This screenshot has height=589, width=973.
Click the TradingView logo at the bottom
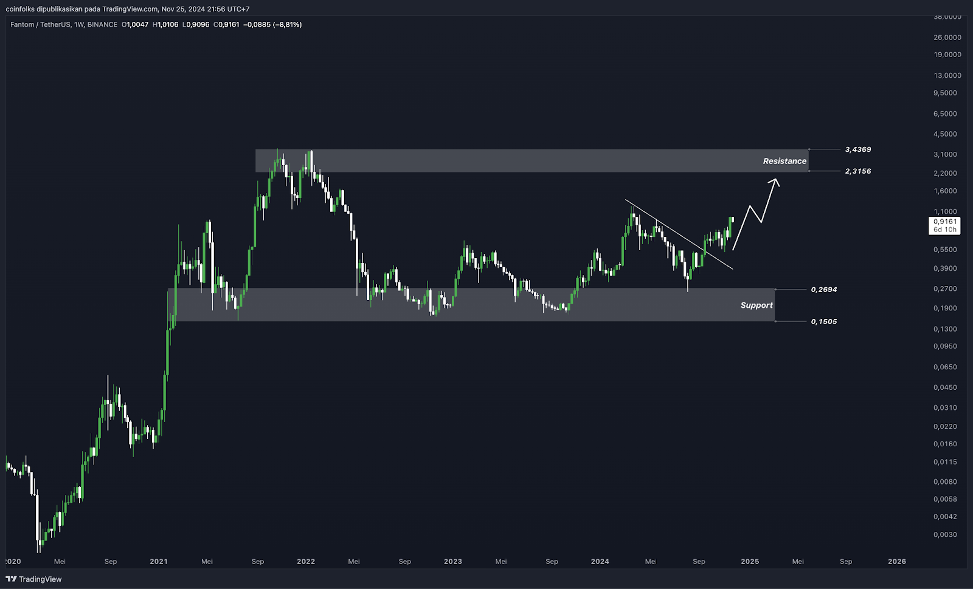click(x=33, y=579)
